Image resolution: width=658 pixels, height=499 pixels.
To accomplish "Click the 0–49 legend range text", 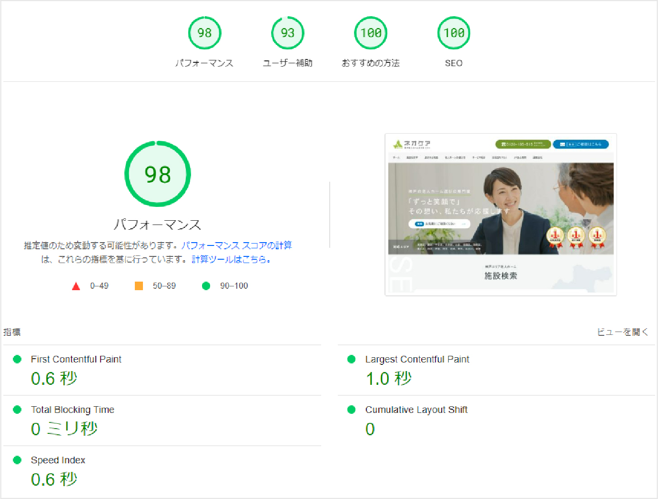I will click(x=100, y=286).
